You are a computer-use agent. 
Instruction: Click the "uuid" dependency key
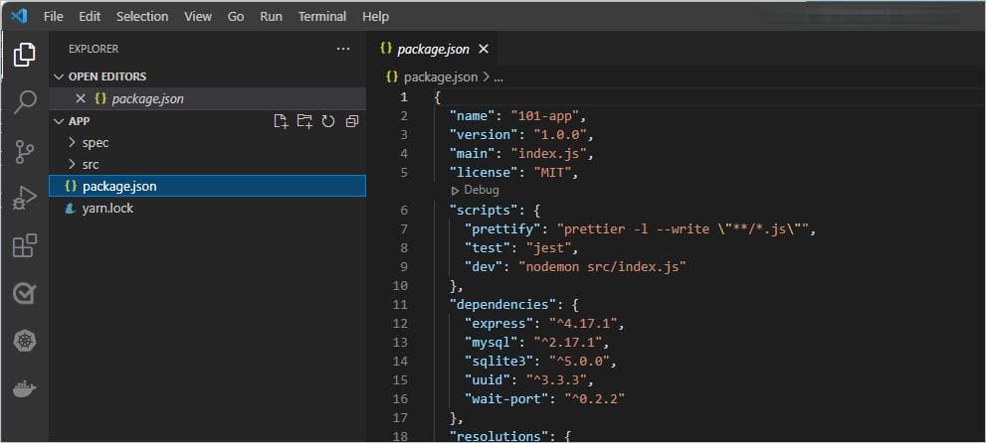[488, 379]
